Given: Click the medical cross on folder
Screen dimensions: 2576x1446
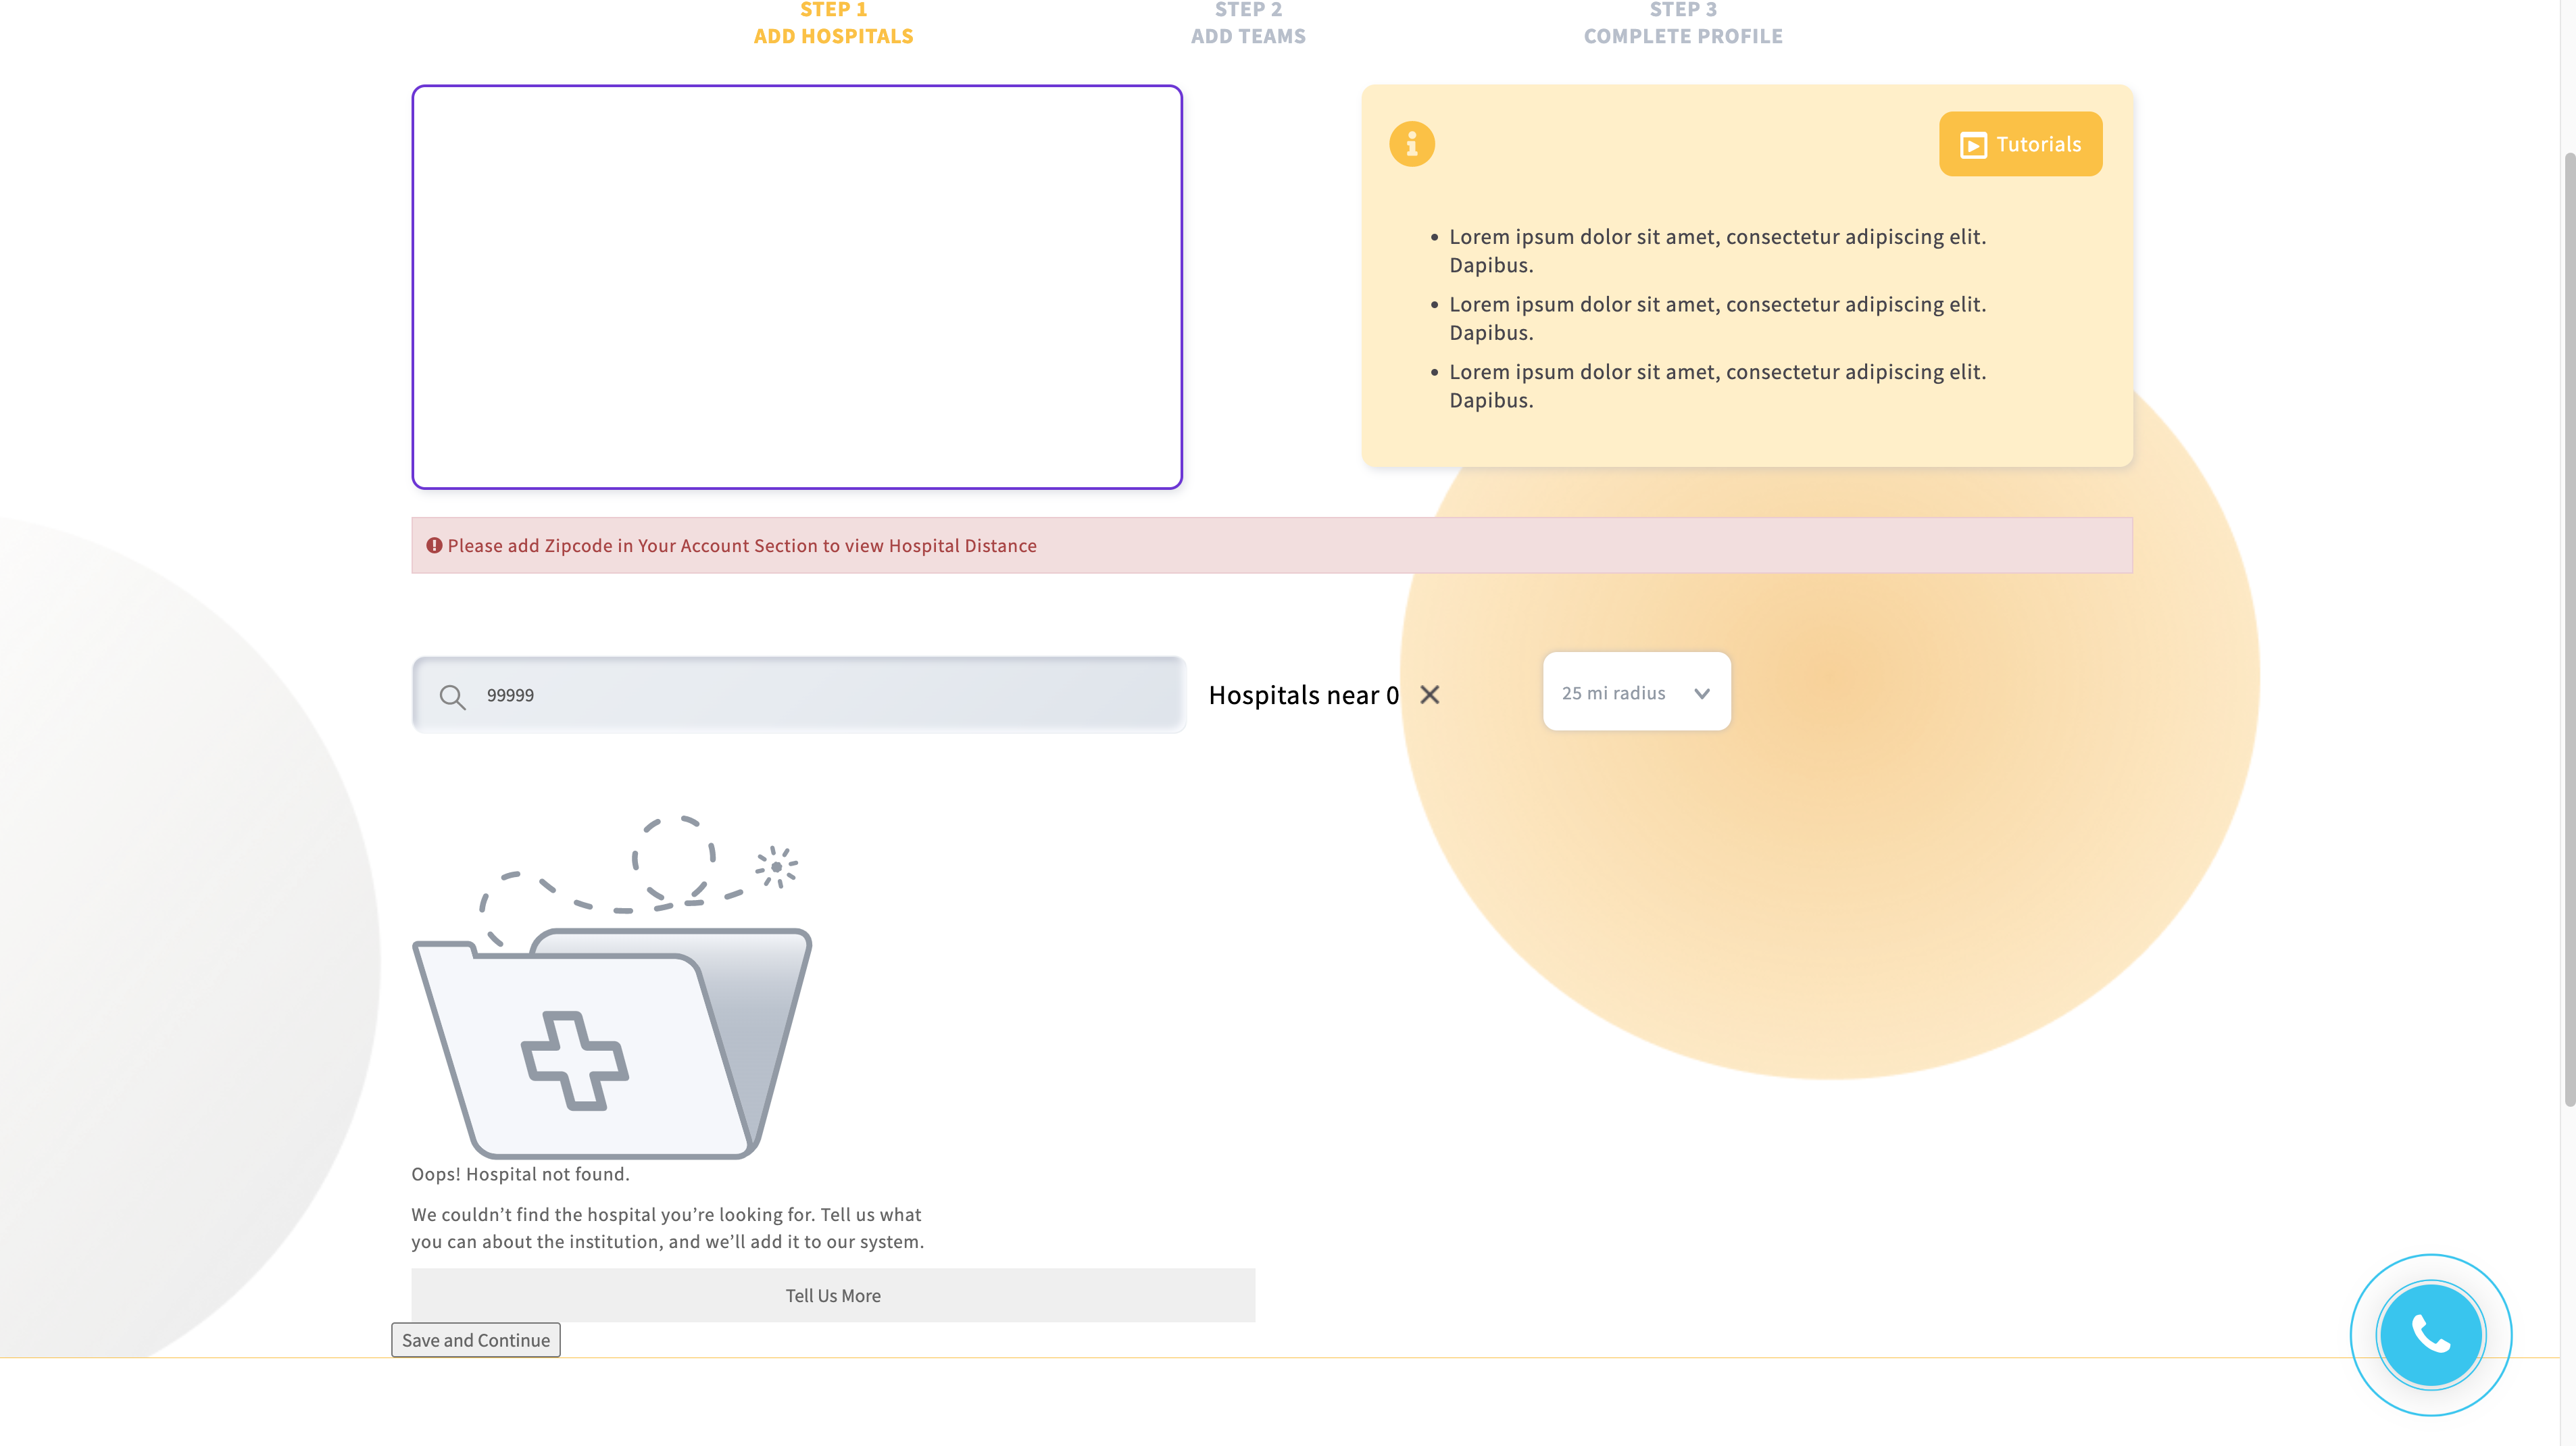Looking at the screenshot, I should click(x=574, y=1060).
